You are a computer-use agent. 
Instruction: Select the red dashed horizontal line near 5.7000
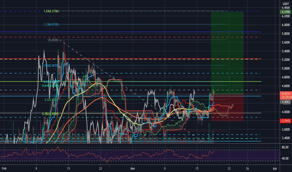pos(130,37)
